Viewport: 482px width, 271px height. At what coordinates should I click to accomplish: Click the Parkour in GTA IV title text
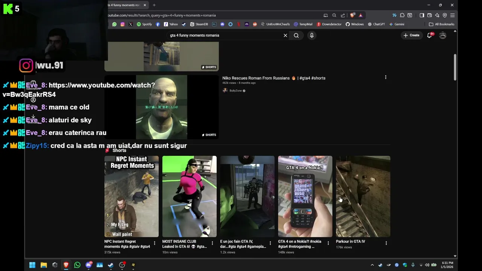351,242
